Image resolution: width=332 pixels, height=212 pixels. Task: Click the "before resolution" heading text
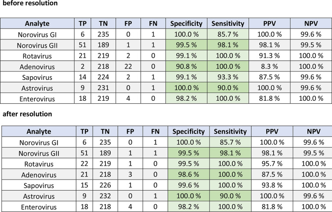click(x=30, y=3)
